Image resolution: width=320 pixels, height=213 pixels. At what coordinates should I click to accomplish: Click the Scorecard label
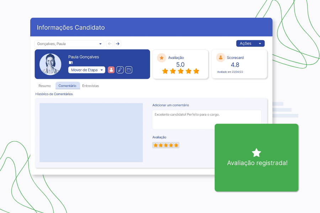coord(235,58)
